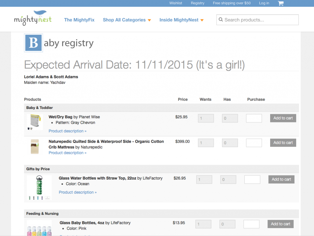Viewport: 314px width, 236px height.
Task: Click 'Wants' column header
Action: (x=205, y=99)
